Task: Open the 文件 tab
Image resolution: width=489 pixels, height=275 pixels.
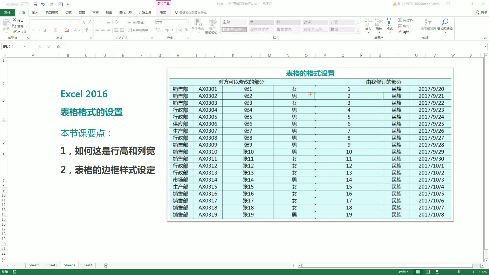Action: (7, 12)
